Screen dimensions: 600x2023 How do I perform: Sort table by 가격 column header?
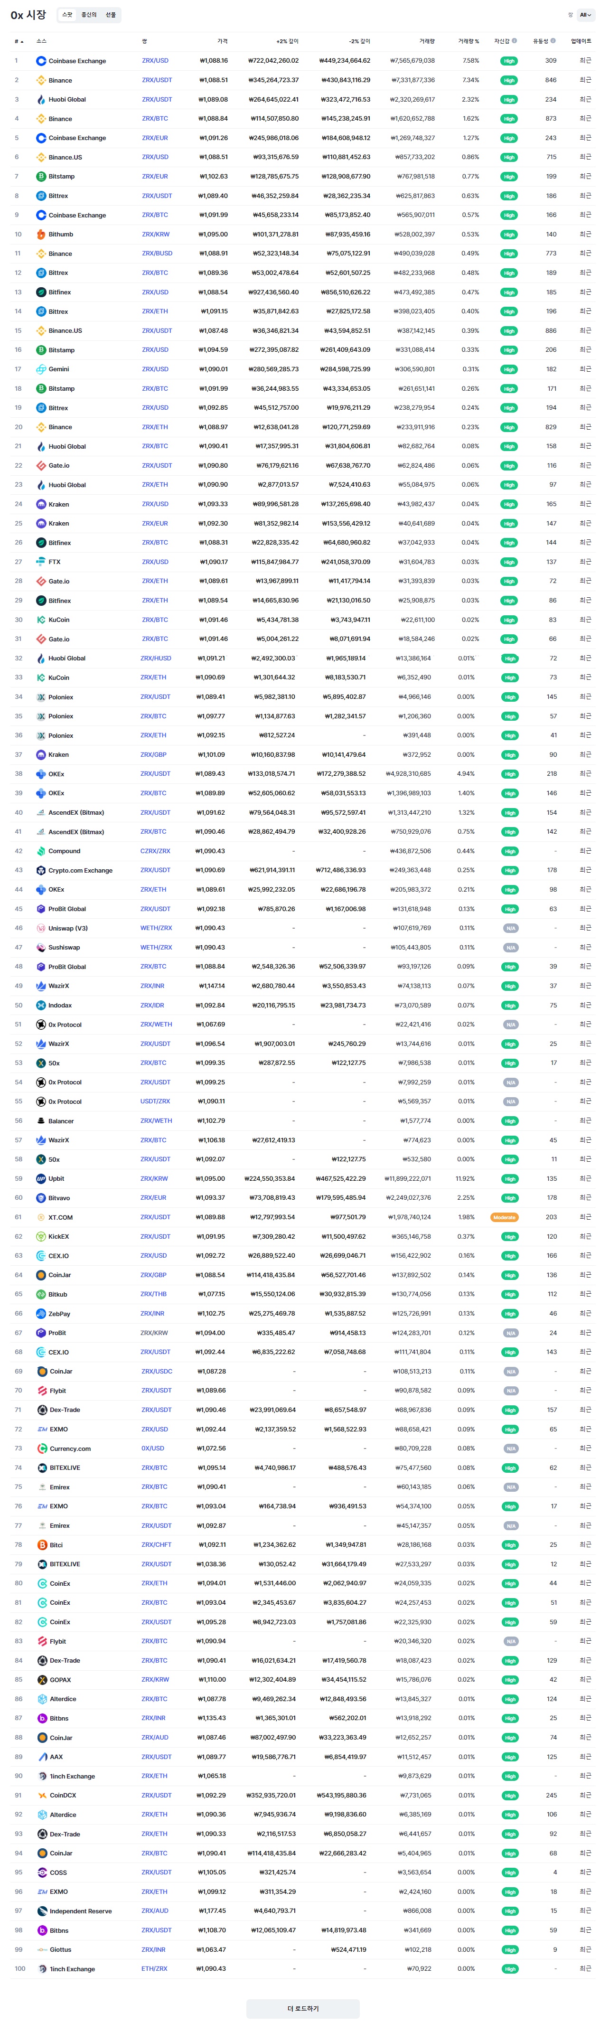tap(222, 41)
